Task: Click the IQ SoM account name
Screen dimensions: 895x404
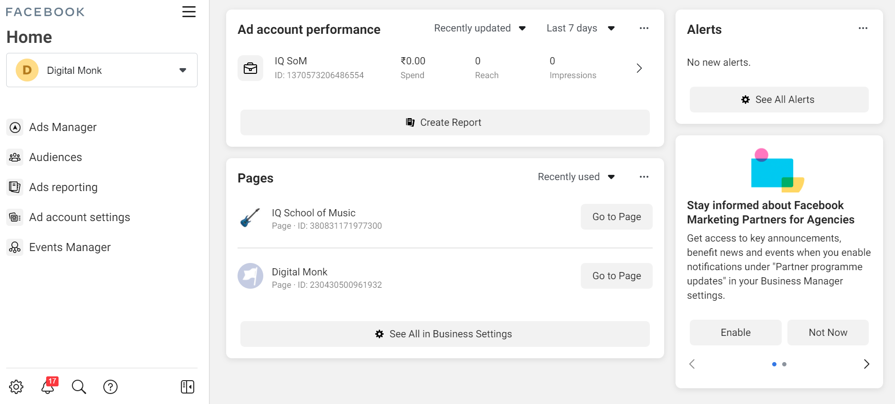Action: click(291, 61)
